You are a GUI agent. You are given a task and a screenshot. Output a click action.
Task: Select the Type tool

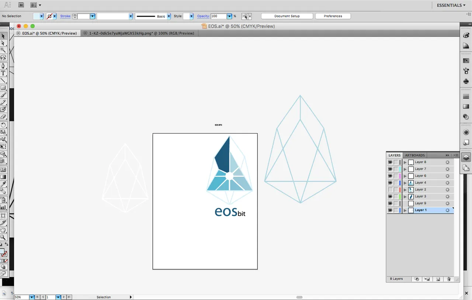pyautogui.click(x=3, y=73)
